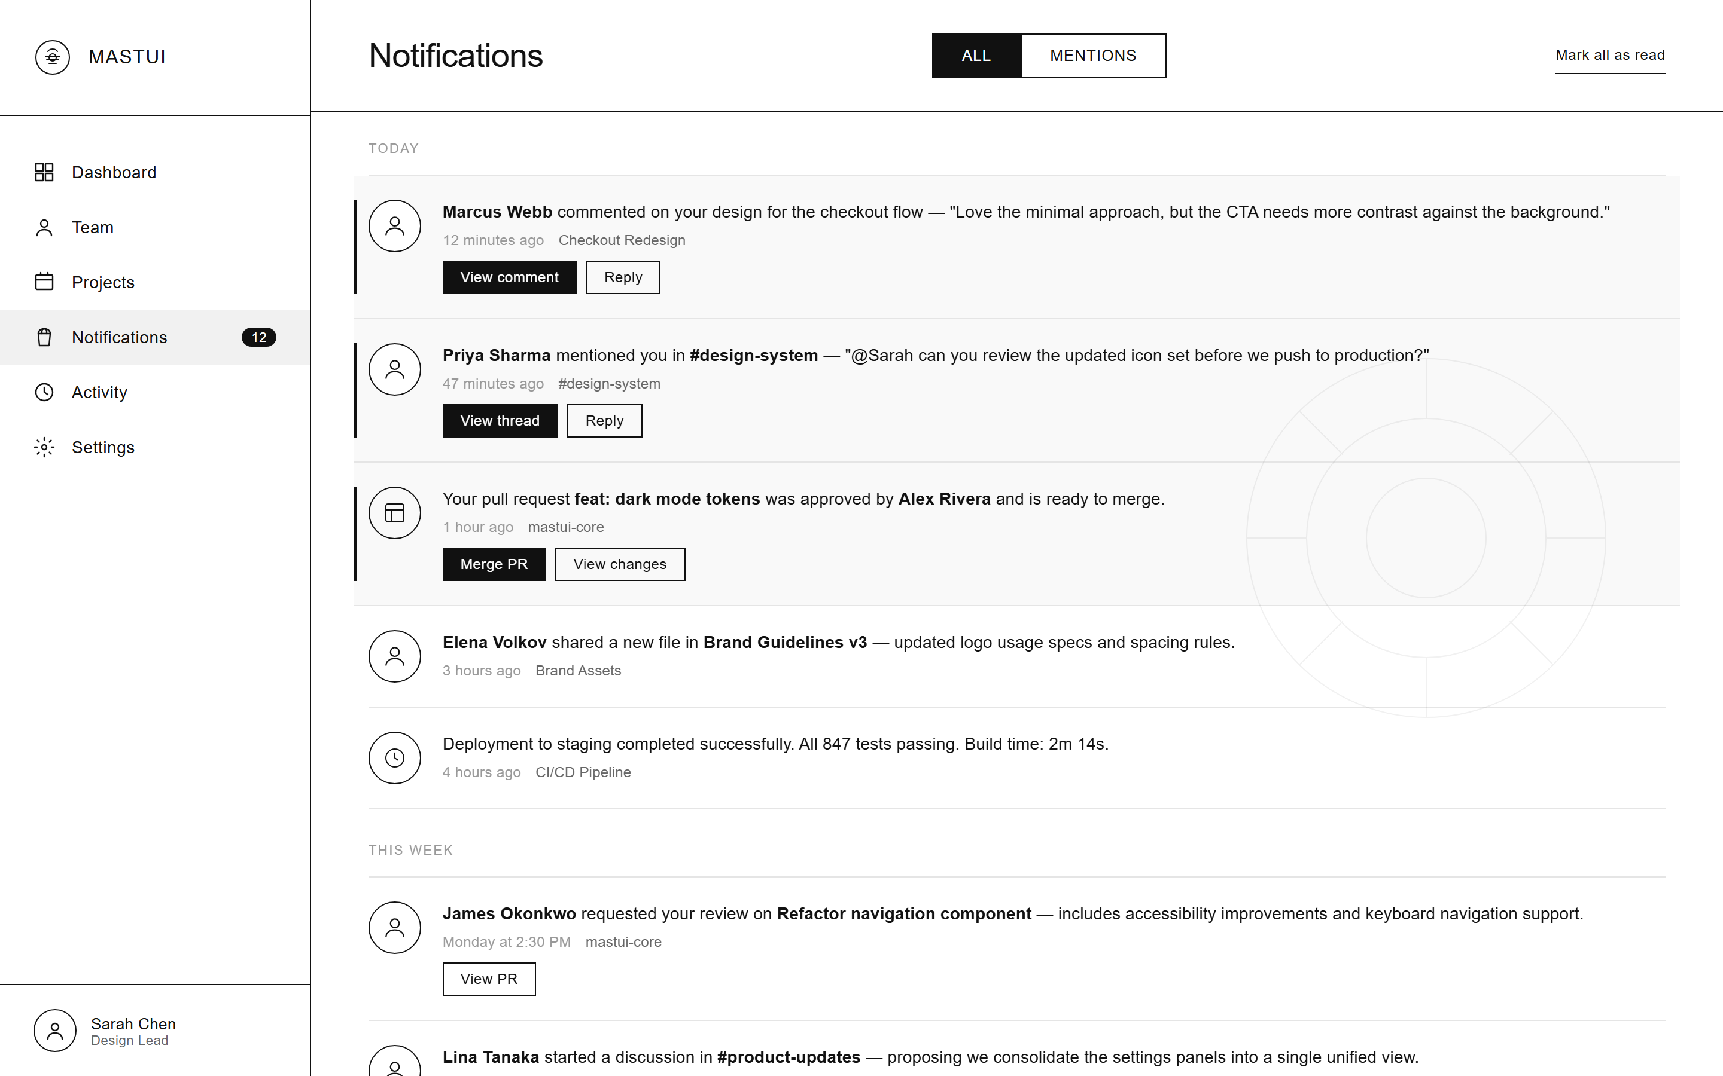
Task: Switch to the MENTIONS tab
Action: point(1093,56)
